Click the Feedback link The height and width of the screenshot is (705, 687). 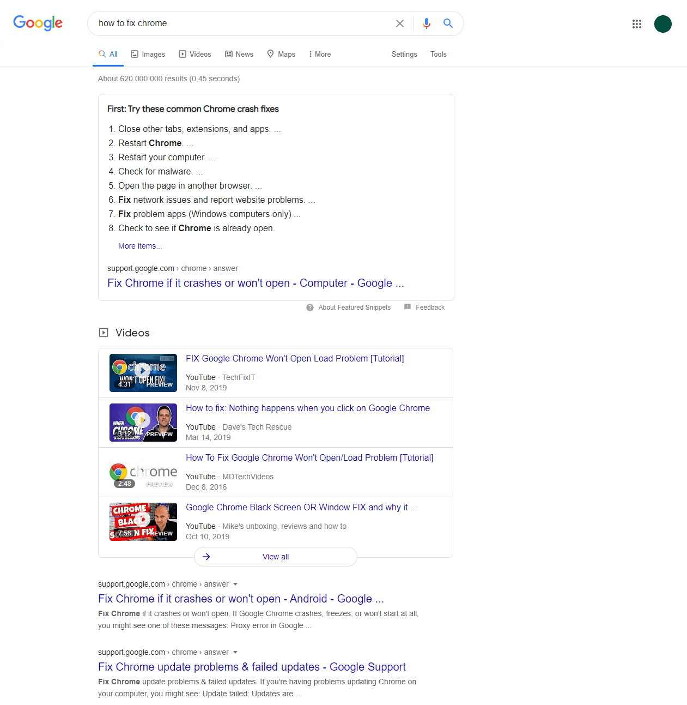pos(430,308)
